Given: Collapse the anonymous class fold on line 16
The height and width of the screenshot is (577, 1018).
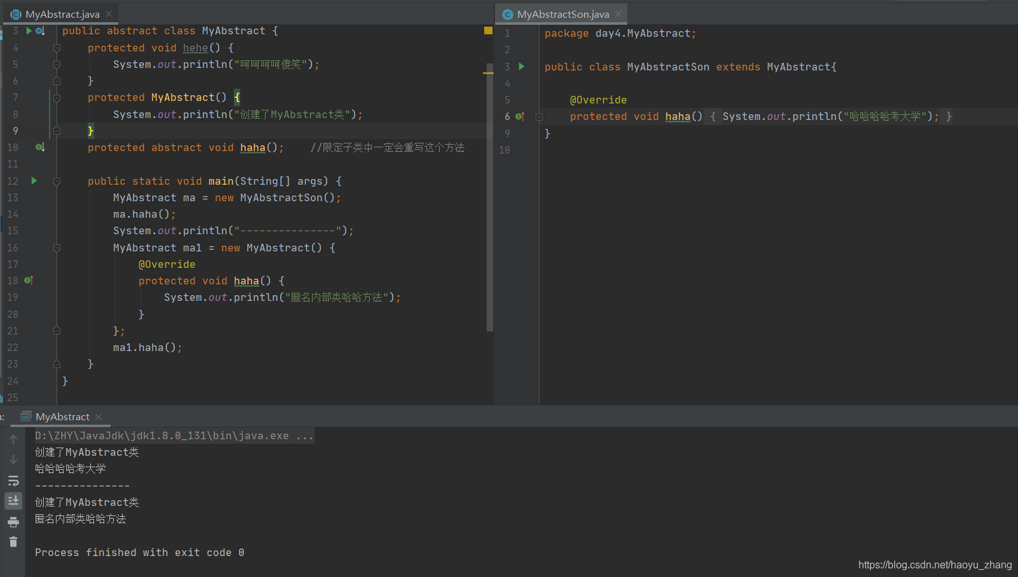Looking at the screenshot, I should [x=57, y=248].
